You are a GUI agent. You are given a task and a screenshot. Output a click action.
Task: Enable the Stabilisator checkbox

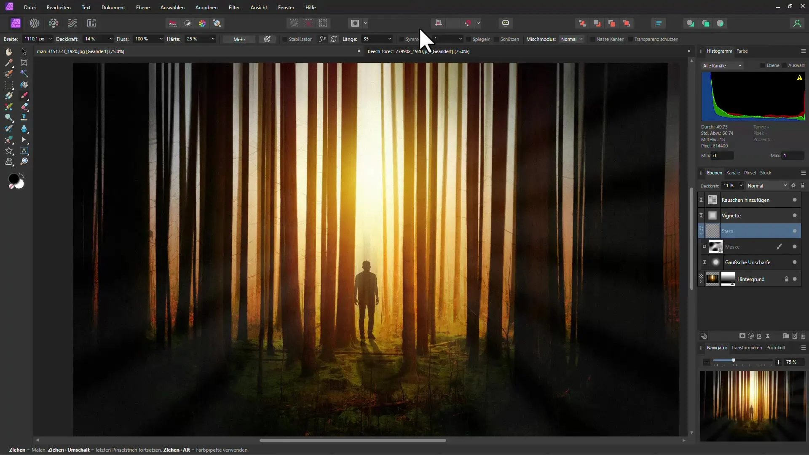coord(285,39)
